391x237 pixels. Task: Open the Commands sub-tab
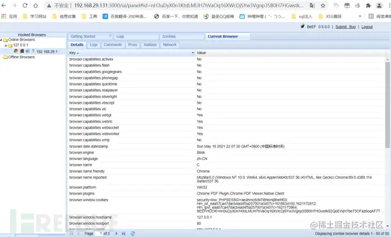tap(113, 45)
